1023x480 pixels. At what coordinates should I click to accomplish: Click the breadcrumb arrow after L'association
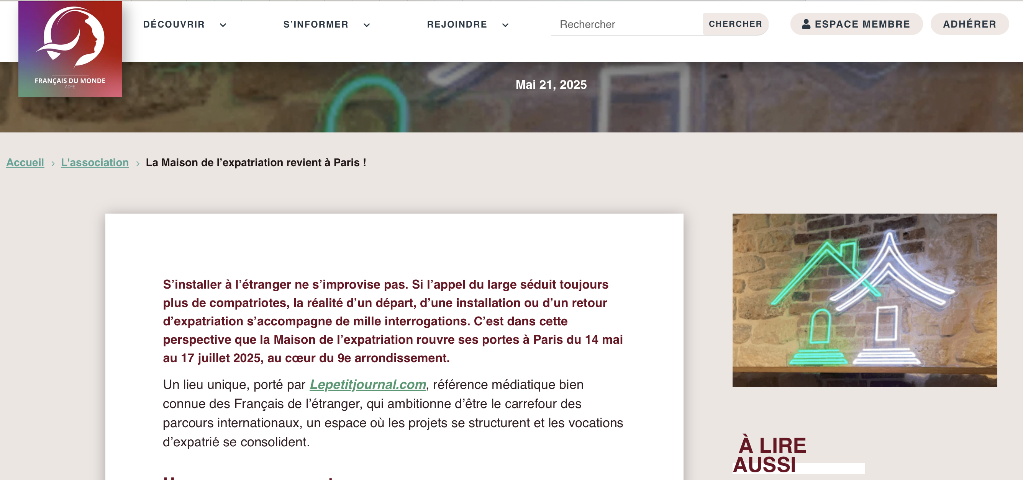coord(138,163)
